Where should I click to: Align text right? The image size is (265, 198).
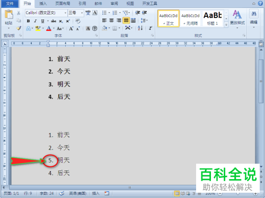click(119, 21)
